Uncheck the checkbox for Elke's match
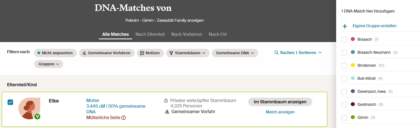Screen dimensions: 420x128 pyautogui.click(x=10, y=102)
